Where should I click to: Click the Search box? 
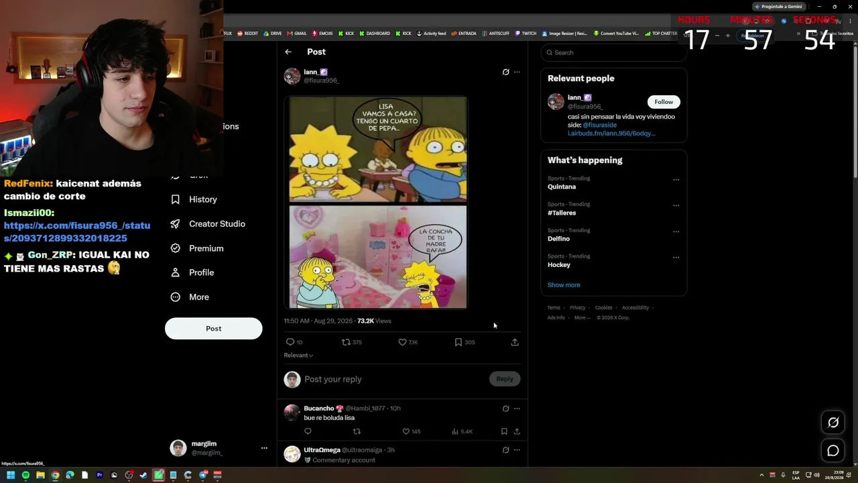click(x=613, y=52)
